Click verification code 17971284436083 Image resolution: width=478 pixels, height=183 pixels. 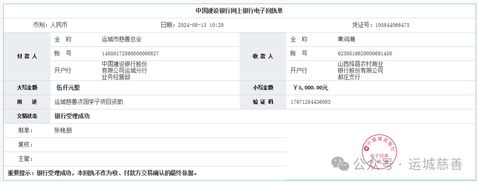(x=311, y=102)
